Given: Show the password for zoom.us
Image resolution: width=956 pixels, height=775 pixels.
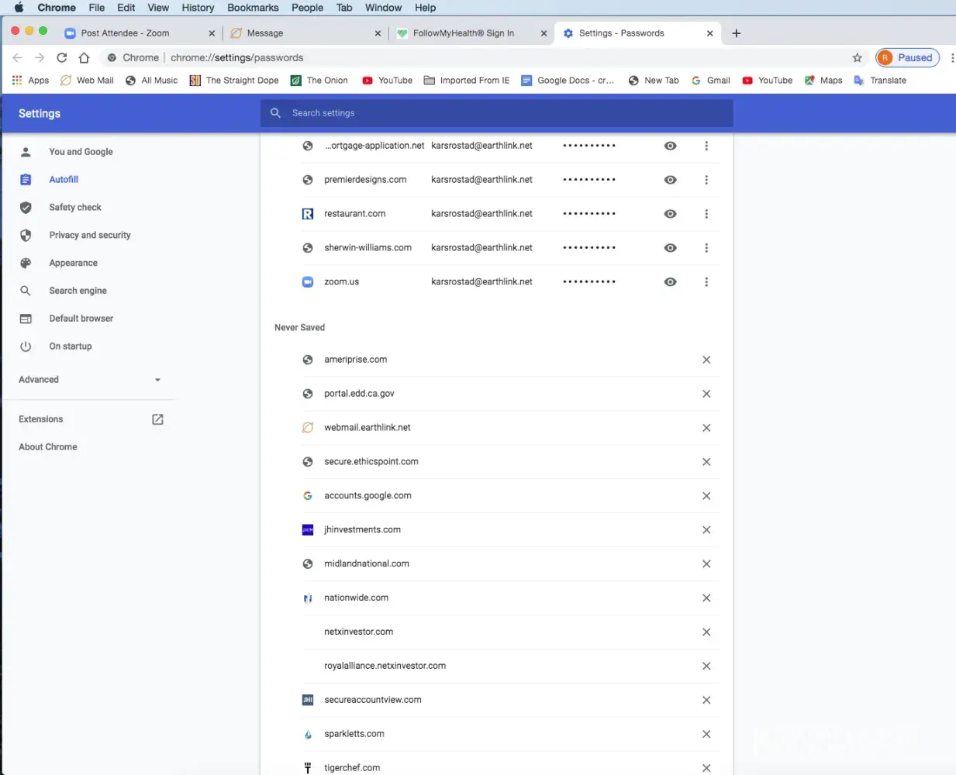Looking at the screenshot, I should [670, 282].
